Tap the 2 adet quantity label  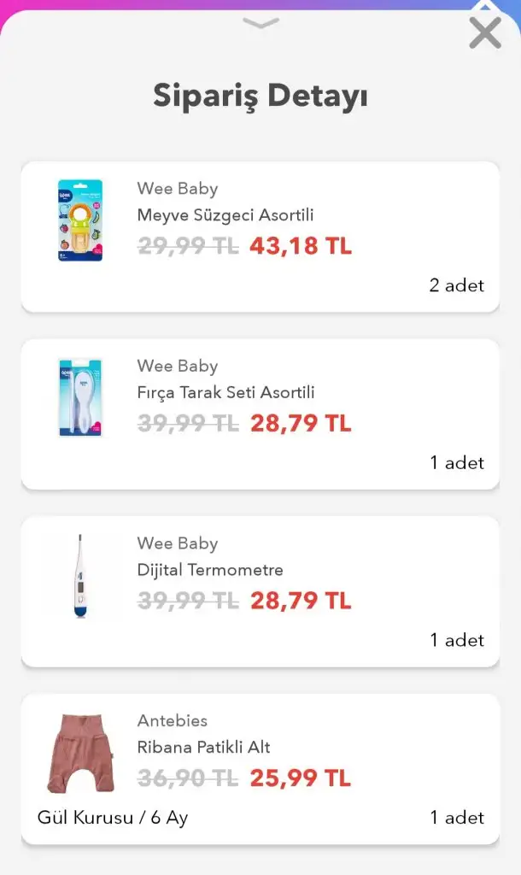pos(456,285)
